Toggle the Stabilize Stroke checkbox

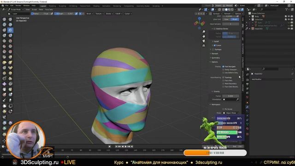pos(215,29)
